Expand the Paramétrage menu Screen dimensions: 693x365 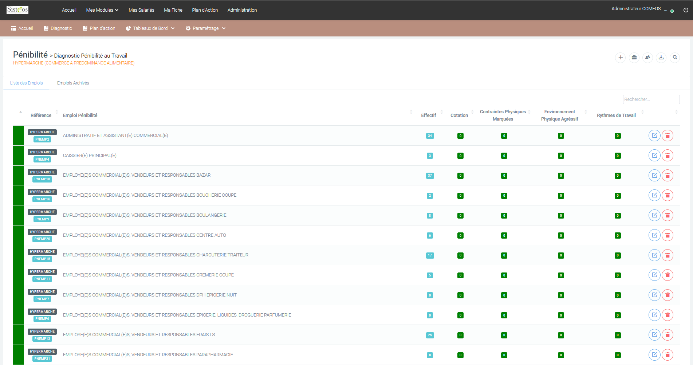pyautogui.click(x=206, y=28)
